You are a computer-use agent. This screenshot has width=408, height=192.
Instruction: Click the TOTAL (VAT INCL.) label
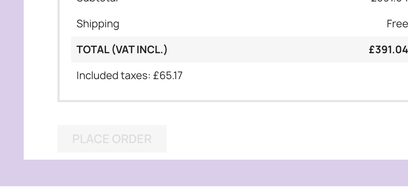[122, 50]
